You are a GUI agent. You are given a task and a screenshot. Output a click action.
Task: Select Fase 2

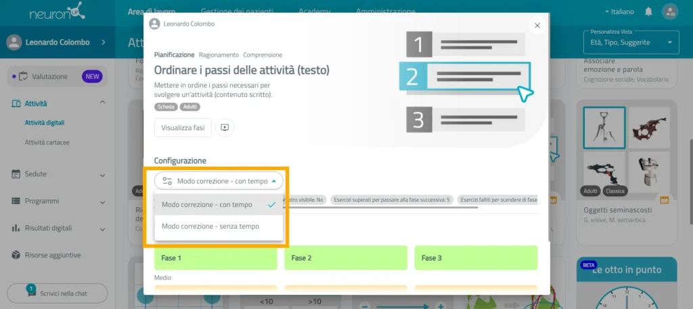click(346, 258)
